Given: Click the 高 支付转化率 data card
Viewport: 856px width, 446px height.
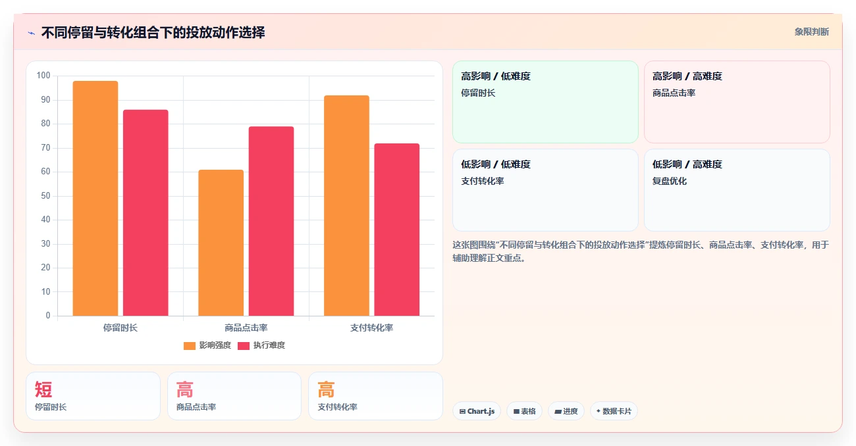Looking at the screenshot, I should tap(375, 396).
